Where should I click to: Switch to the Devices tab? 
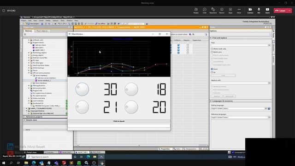point(29,31)
